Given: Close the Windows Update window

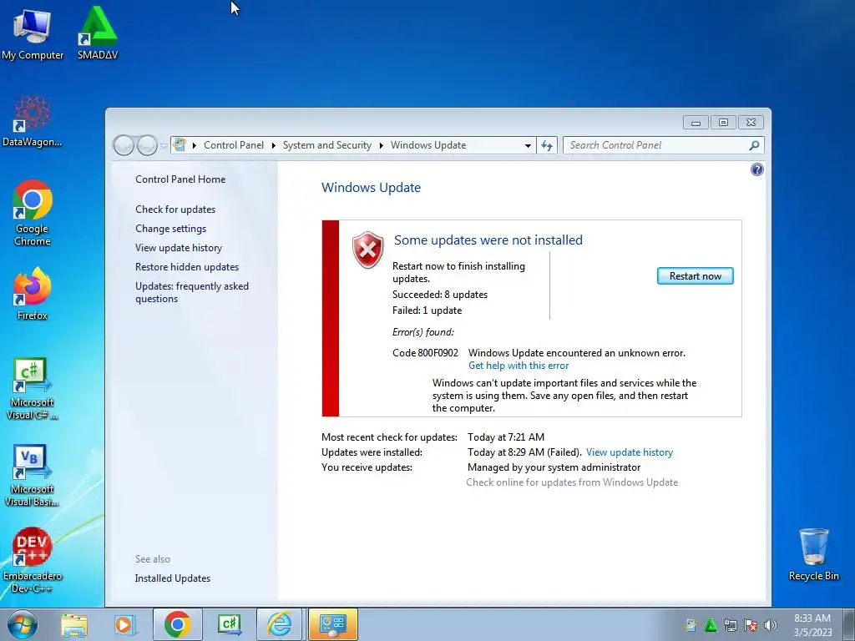Looking at the screenshot, I should tap(751, 123).
